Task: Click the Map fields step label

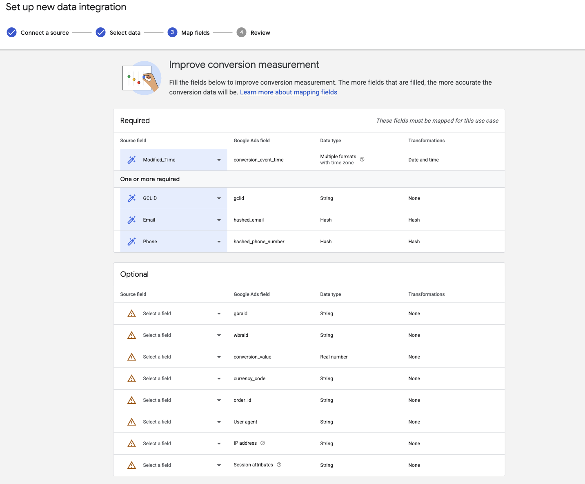Action: [x=195, y=33]
